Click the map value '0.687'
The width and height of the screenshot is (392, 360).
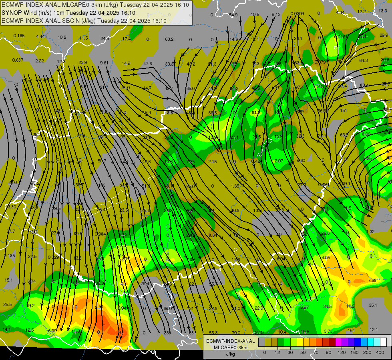[18, 60]
